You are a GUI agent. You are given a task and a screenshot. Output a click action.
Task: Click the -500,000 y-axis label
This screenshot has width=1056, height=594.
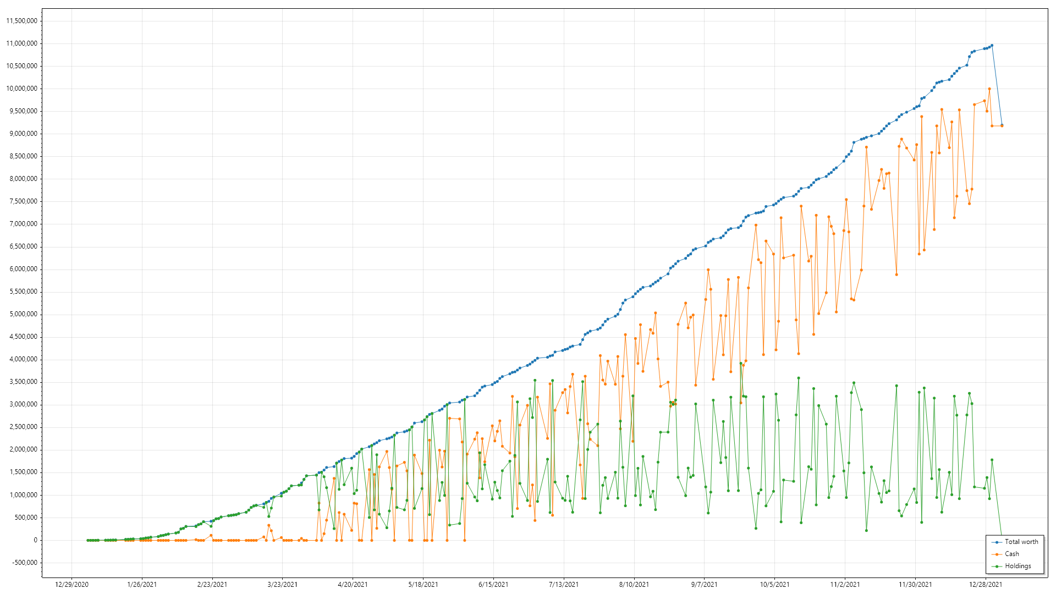pyautogui.click(x=25, y=563)
